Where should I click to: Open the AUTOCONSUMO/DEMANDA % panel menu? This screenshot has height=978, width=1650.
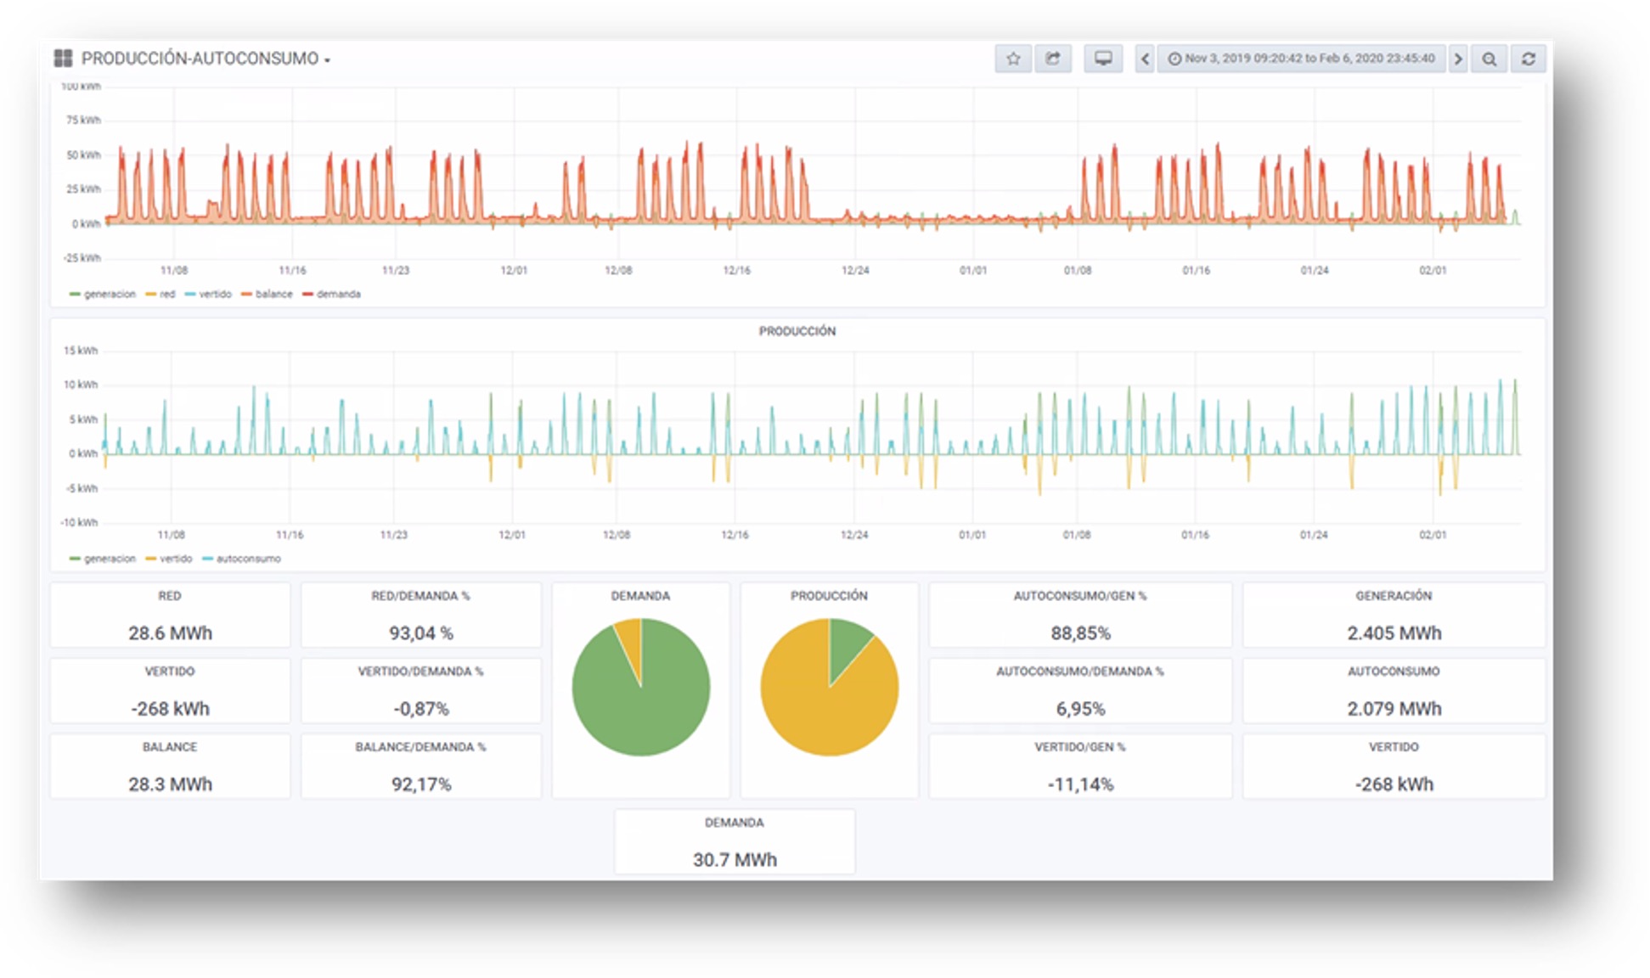[x=1080, y=672]
